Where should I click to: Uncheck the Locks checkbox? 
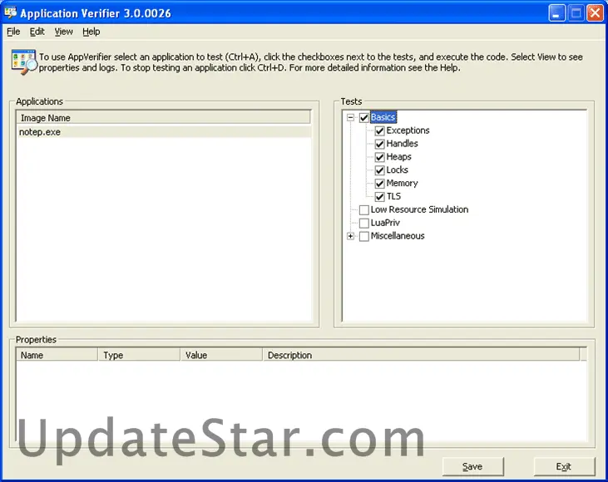379,170
